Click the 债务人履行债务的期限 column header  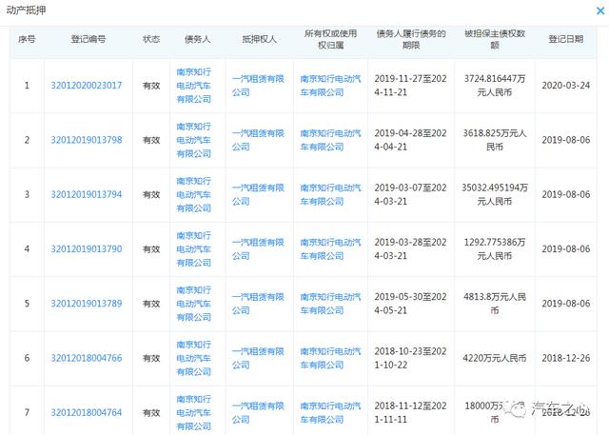pyautogui.click(x=411, y=39)
